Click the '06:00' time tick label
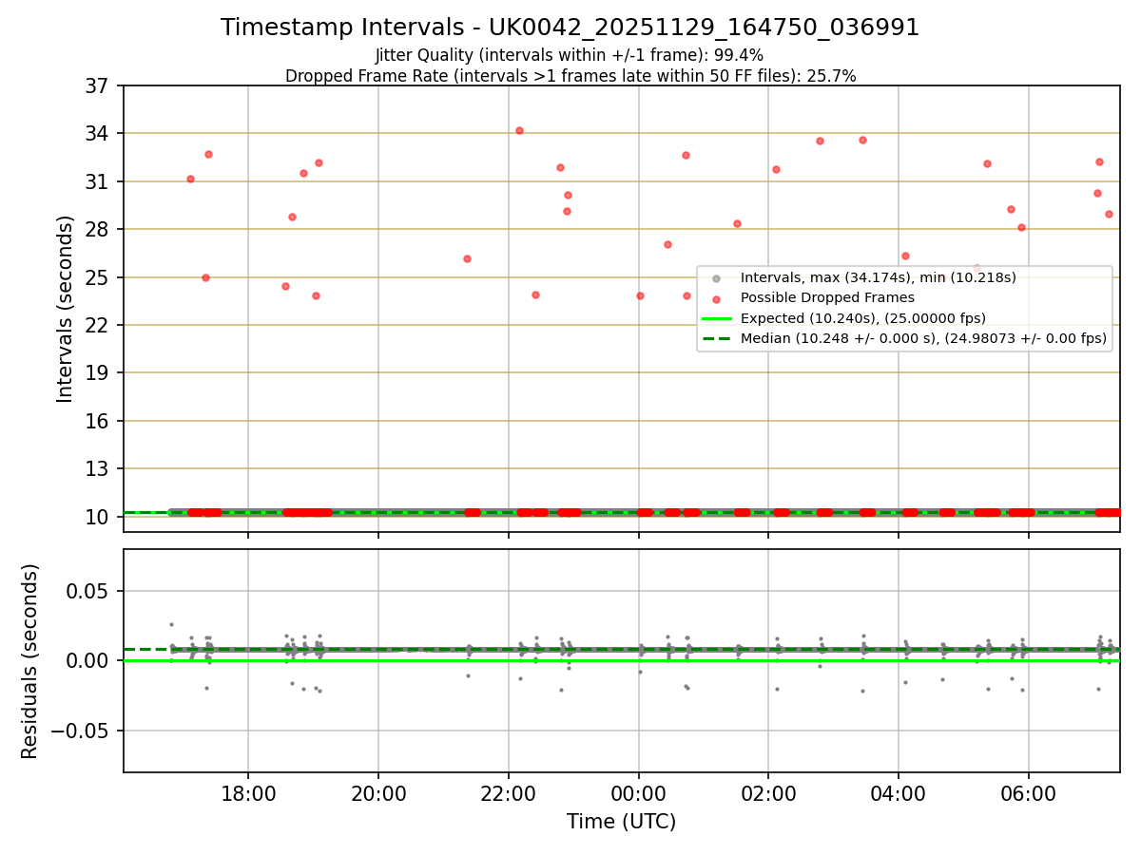The width and height of the screenshot is (1141, 855). (1029, 794)
